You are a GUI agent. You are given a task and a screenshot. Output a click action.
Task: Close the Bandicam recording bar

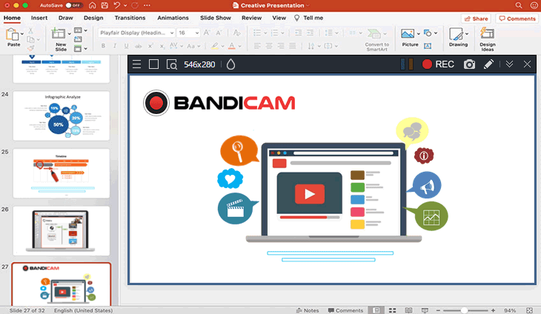click(527, 64)
